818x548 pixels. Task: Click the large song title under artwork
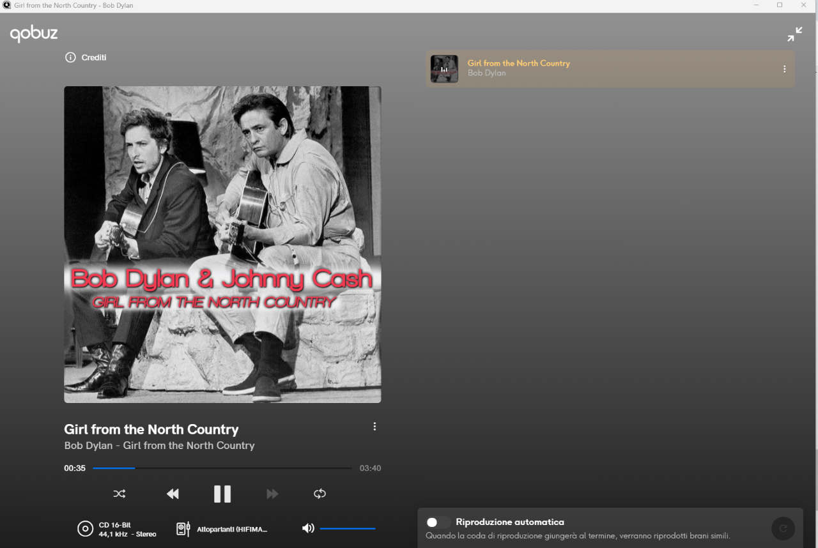click(x=151, y=429)
